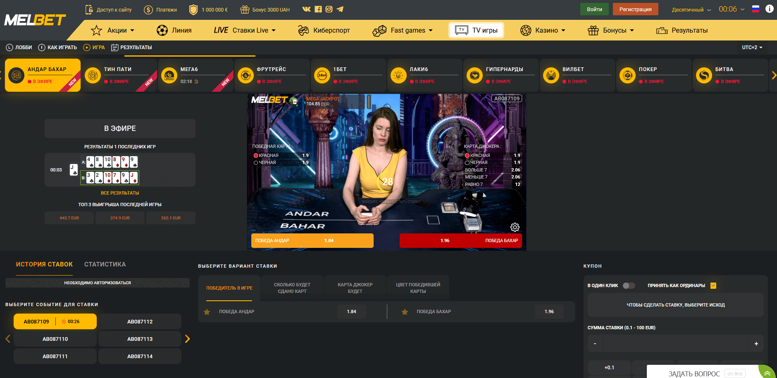
Task: Decrease bet amount with minus
Action: coord(595,343)
